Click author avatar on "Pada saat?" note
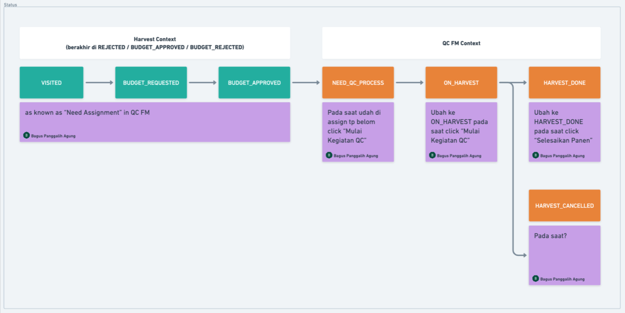Image resolution: width=625 pixels, height=313 pixels. pyautogui.click(x=536, y=279)
